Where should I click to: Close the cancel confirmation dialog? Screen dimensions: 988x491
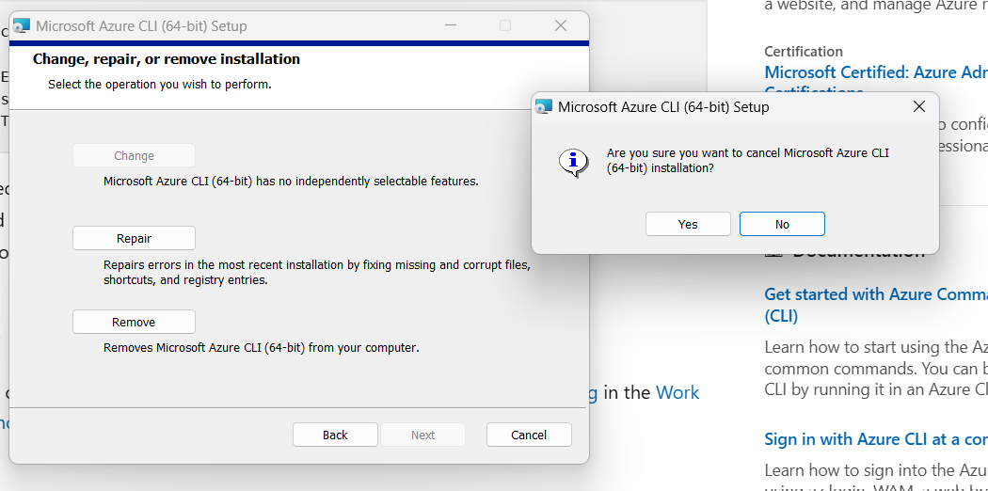click(x=919, y=107)
